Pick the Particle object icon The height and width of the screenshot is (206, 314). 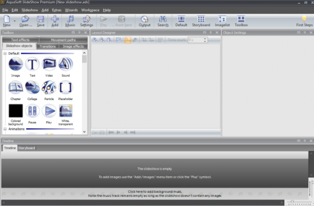point(49,87)
